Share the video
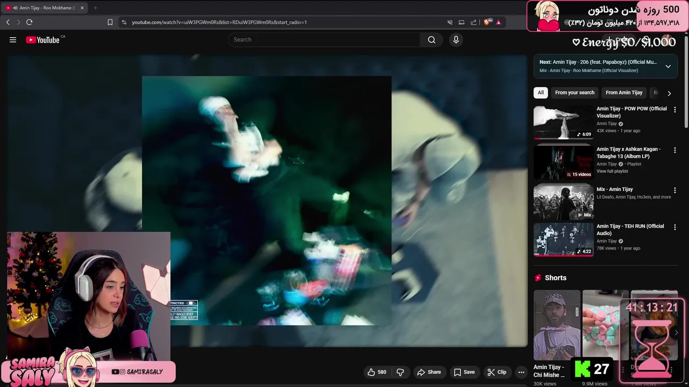 coord(429,372)
